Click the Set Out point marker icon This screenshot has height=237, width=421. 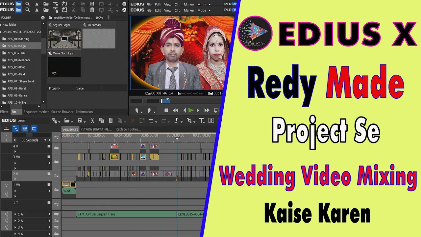click(x=149, y=110)
